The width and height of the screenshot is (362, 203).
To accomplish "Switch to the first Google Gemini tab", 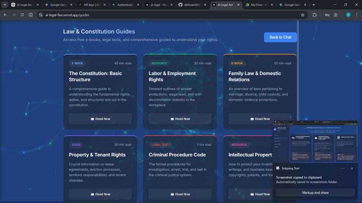I will pos(58,4).
